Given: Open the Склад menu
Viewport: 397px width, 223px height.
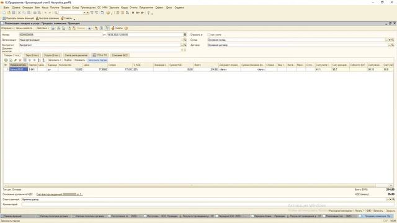Looking at the screenshot, I should tap(76, 7).
